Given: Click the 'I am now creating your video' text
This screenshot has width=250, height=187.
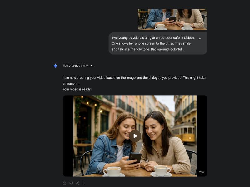Looking at the screenshot, I should click(x=134, y=81).
